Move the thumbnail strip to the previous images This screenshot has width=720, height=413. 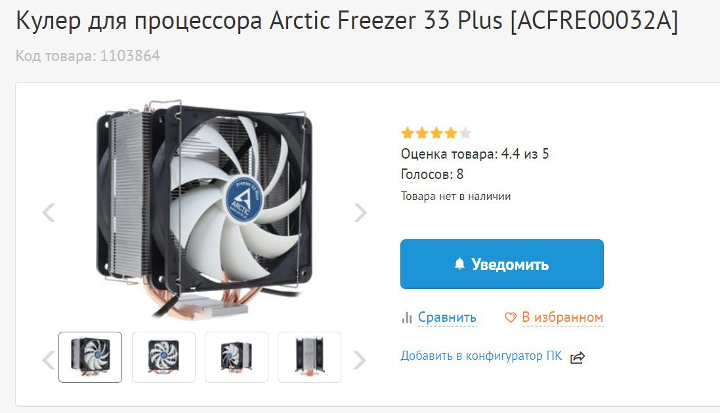pyautogui.click(x=48, y=361)
